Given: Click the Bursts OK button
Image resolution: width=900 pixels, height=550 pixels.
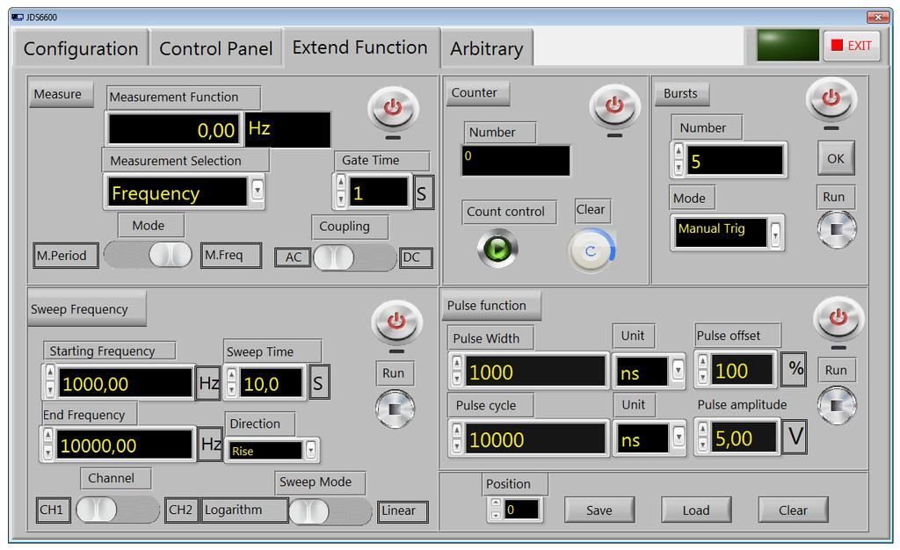Looking at the screenshot, I should tap(836, 158).
